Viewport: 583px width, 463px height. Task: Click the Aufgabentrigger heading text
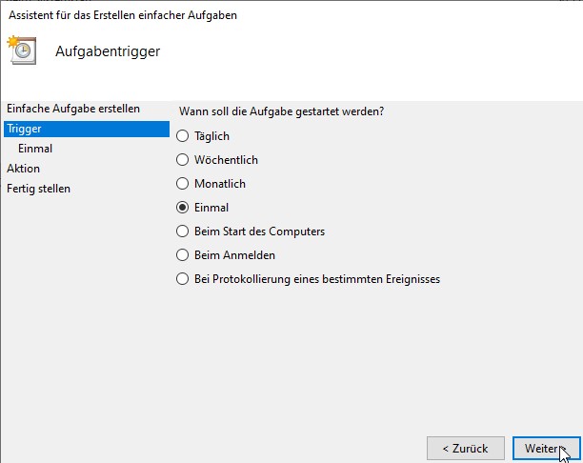108,51
